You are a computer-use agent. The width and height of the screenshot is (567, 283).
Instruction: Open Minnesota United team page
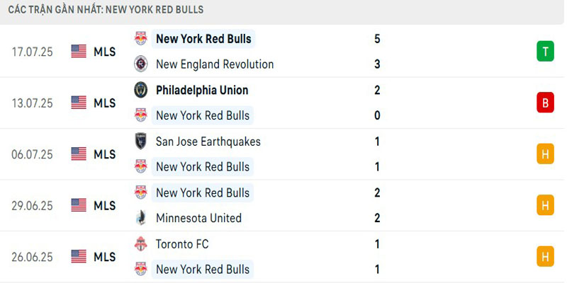198,218
